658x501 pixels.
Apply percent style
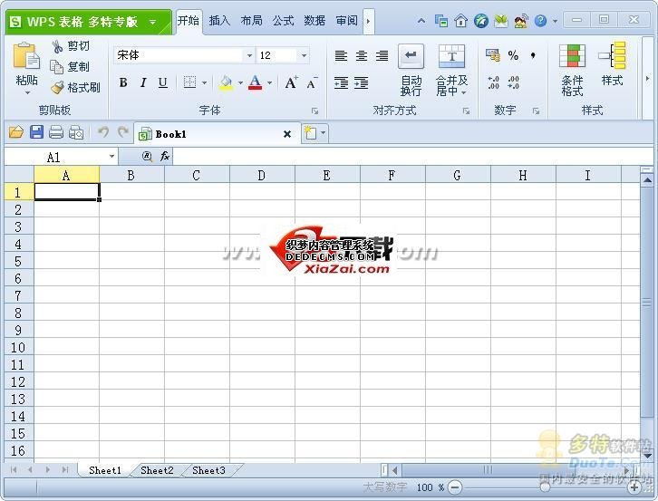click(513, 55)
